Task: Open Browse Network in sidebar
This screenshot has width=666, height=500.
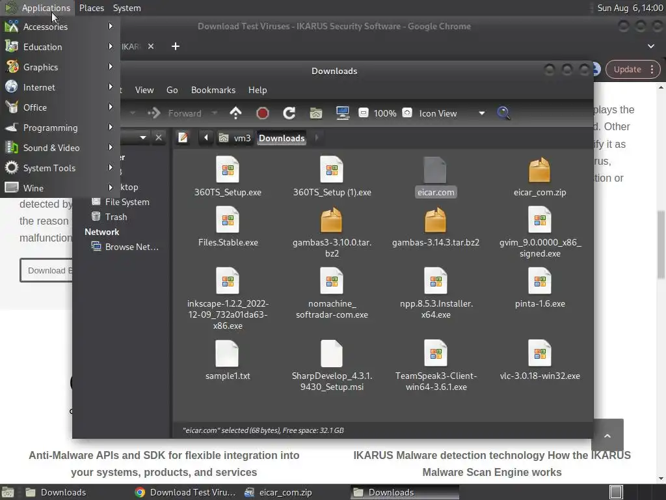Action: click(x=126, y=247)
